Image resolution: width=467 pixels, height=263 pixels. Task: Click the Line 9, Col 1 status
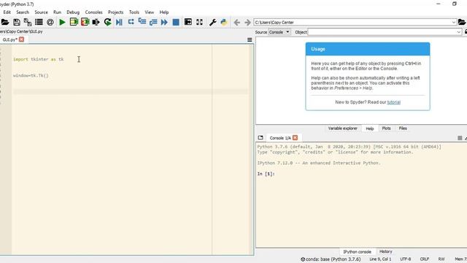(x=380, y=259)
